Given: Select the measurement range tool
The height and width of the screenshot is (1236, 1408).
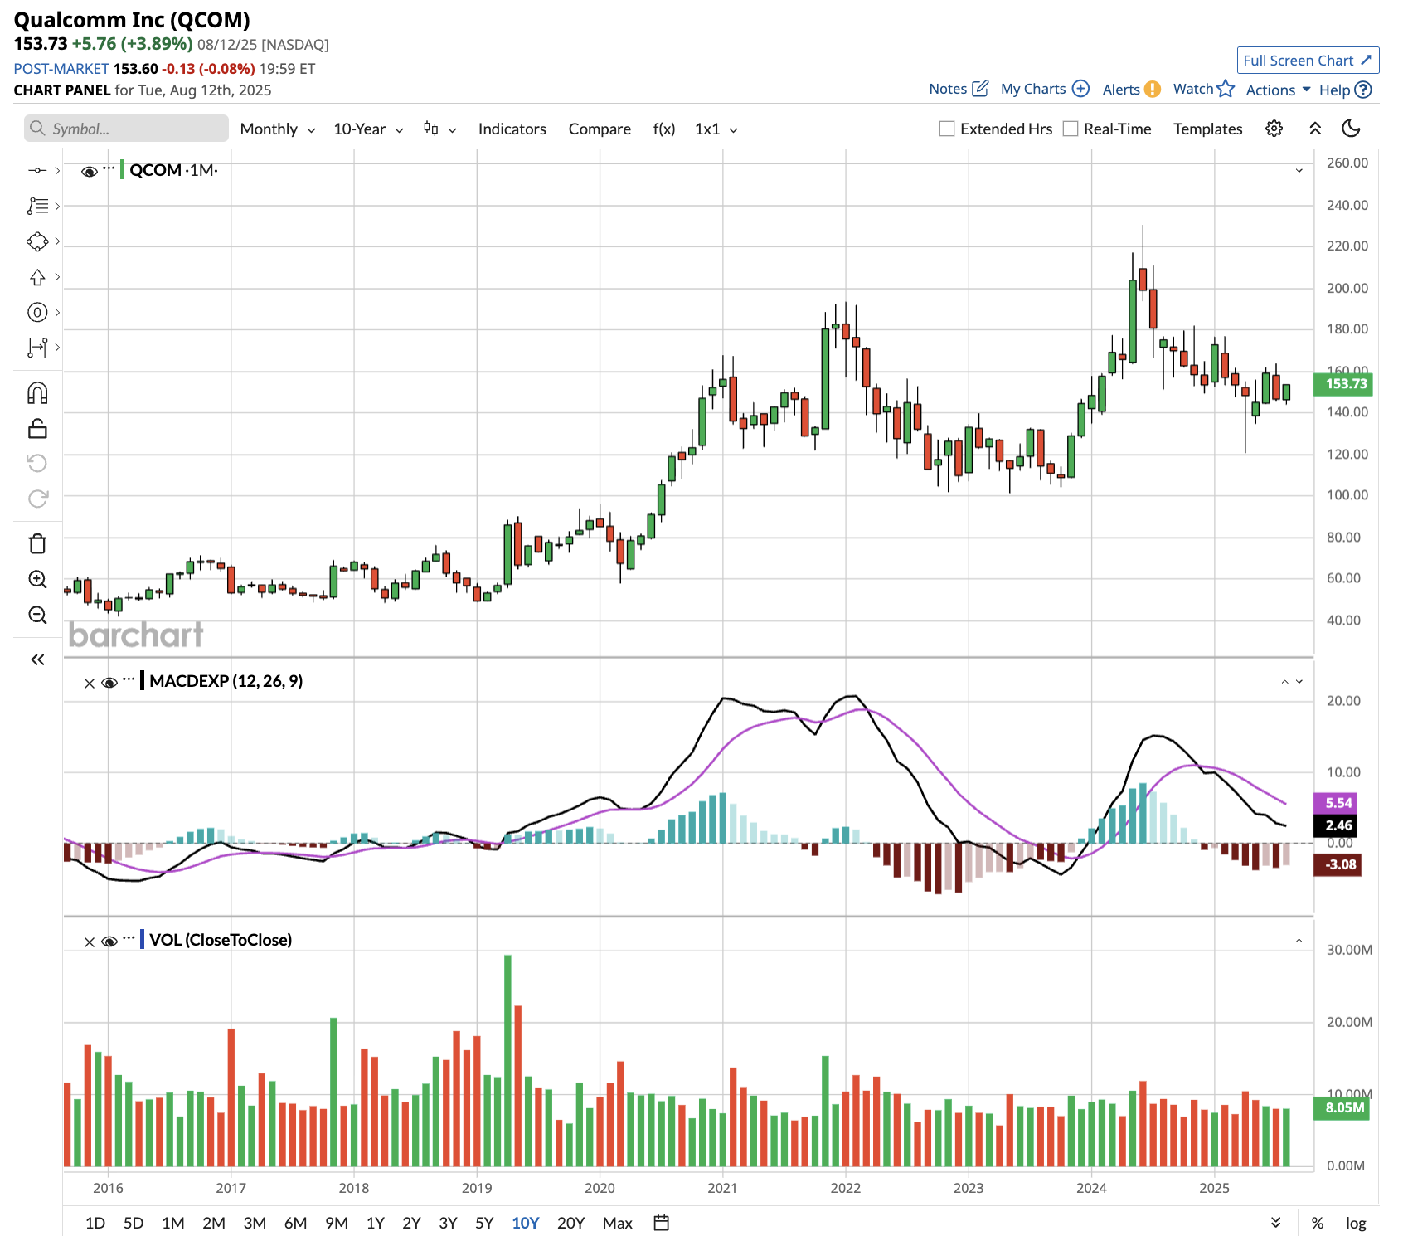Looking at the screenshot, I should pyautogui.click(x=37, y=348).
